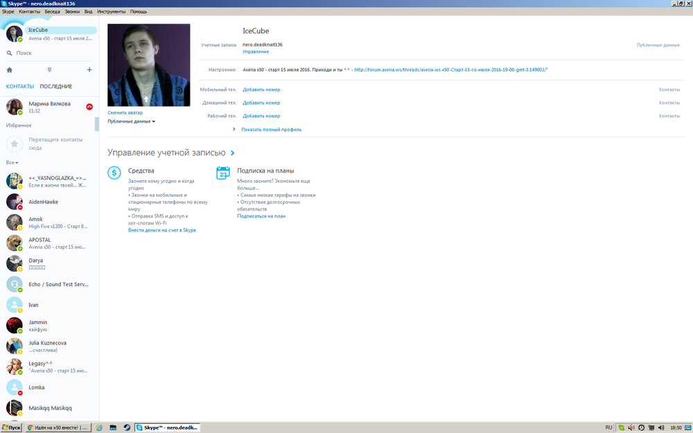Viewport: 693px width, 433px height.
Task: Switch to the ПОСЛЕДНИЕ tab
Action: (x=56, y=87)
